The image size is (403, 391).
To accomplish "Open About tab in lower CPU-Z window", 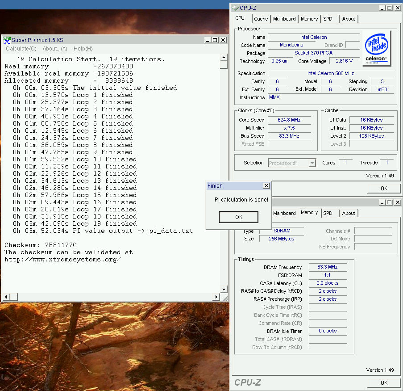I will point(348,213).
